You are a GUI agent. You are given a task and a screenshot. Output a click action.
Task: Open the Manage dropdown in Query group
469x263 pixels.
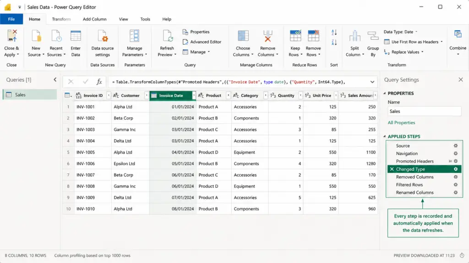(196, 52)
